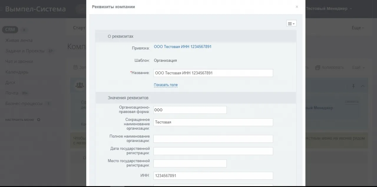
Task: Click the people icon on the company card
Action: coord(80,85)
